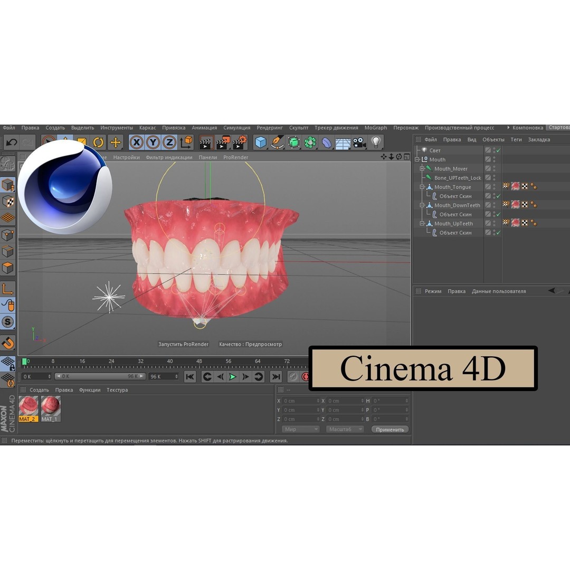Select the MAT_2 material swatch
The width and height of the screenshot is (570, 570).
pyautogui.click(x=28, y=409)
